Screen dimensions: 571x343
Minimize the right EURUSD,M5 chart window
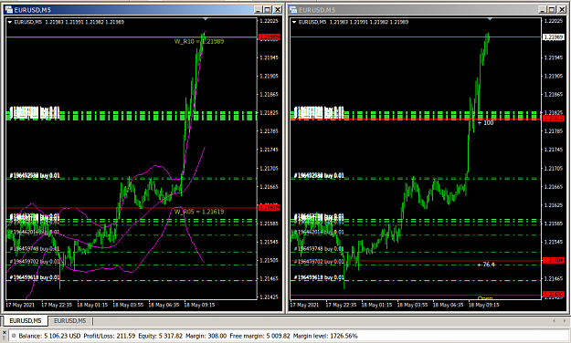coord(543,10)
